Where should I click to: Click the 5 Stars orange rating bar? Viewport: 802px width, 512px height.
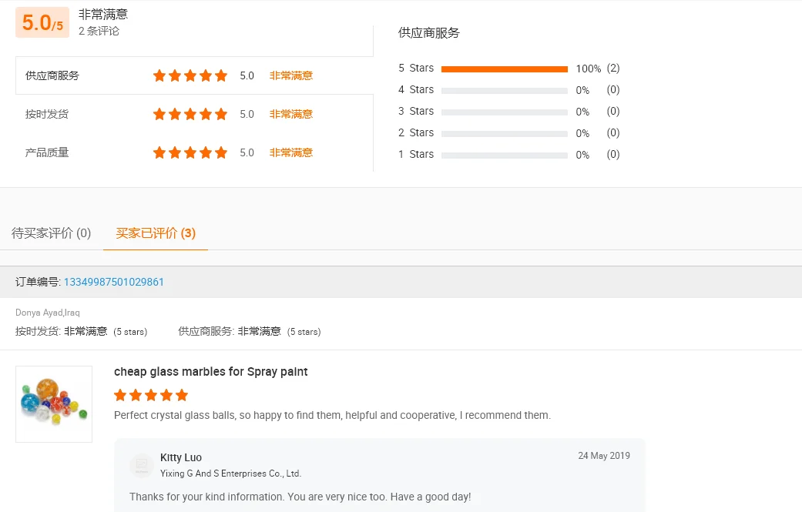504,69
